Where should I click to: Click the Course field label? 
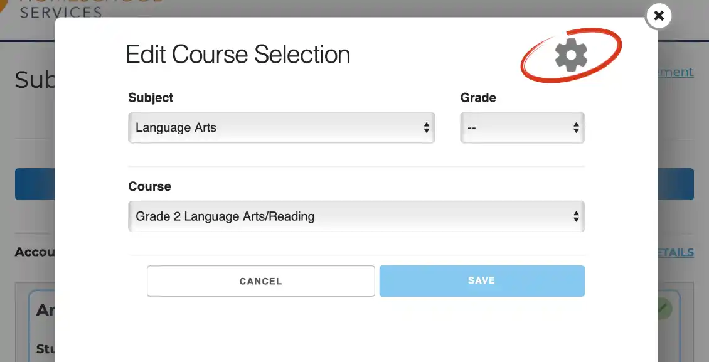click(x=150, y=186)
